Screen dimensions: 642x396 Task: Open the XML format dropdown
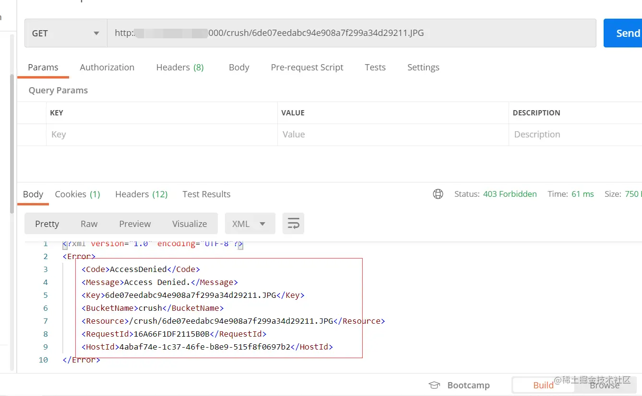pyautogui.click(x=250, y=224)
